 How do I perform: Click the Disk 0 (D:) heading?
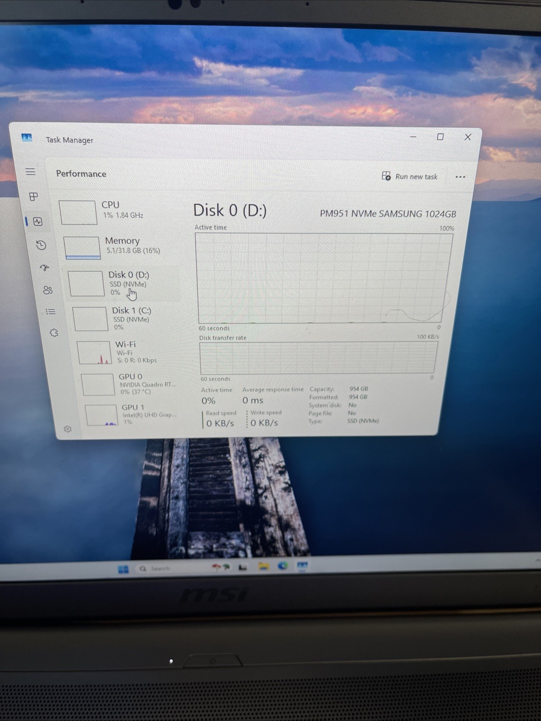230,210
